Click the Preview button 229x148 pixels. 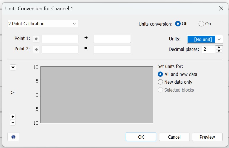tap(207, 137)
